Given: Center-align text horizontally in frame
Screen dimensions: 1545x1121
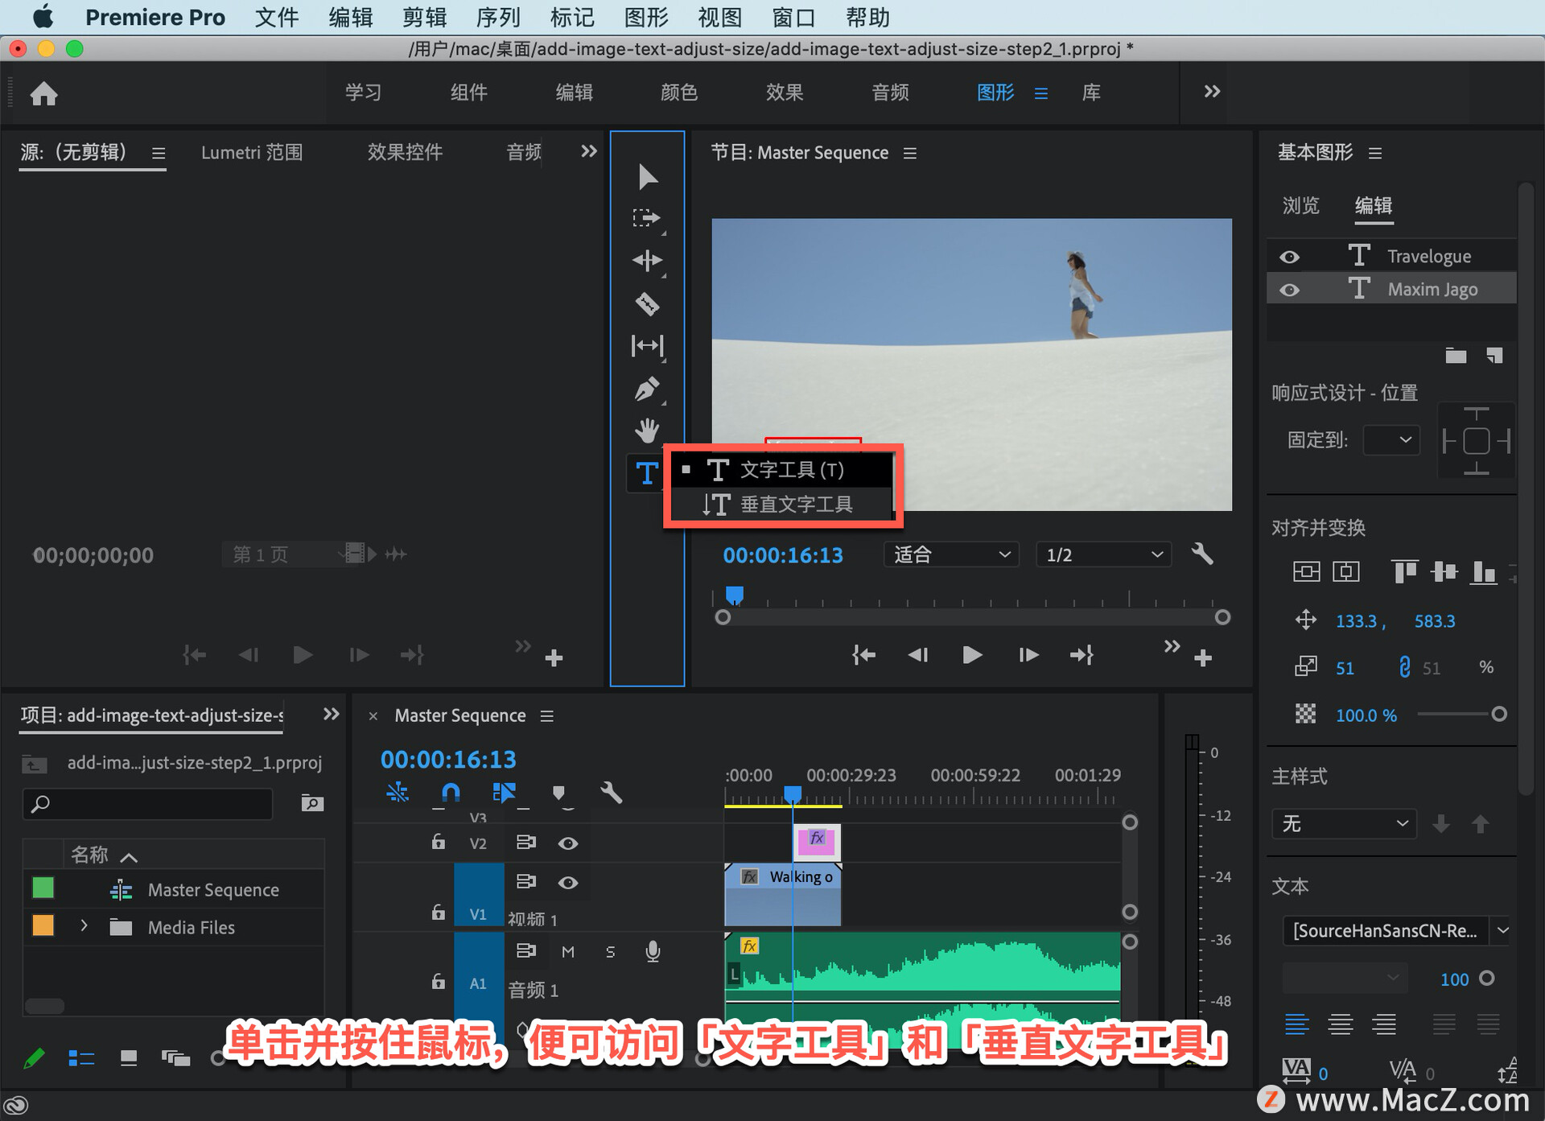Looking at the screenshot, I should [x=1345, y=571].
